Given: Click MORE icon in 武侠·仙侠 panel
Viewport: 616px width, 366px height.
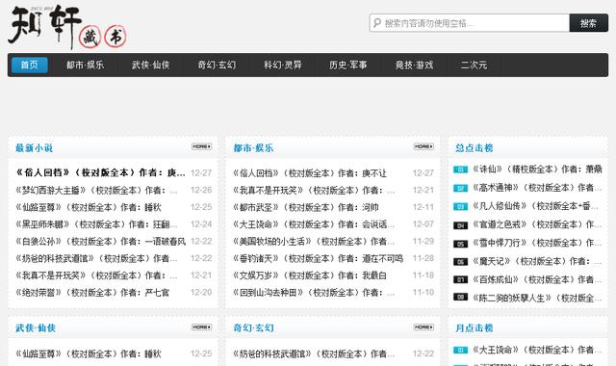Looking at the screenshot, I should point(201,327).
